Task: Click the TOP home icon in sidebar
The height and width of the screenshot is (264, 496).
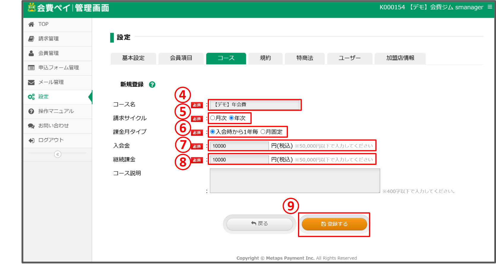Action: click(x=31, y=24)
